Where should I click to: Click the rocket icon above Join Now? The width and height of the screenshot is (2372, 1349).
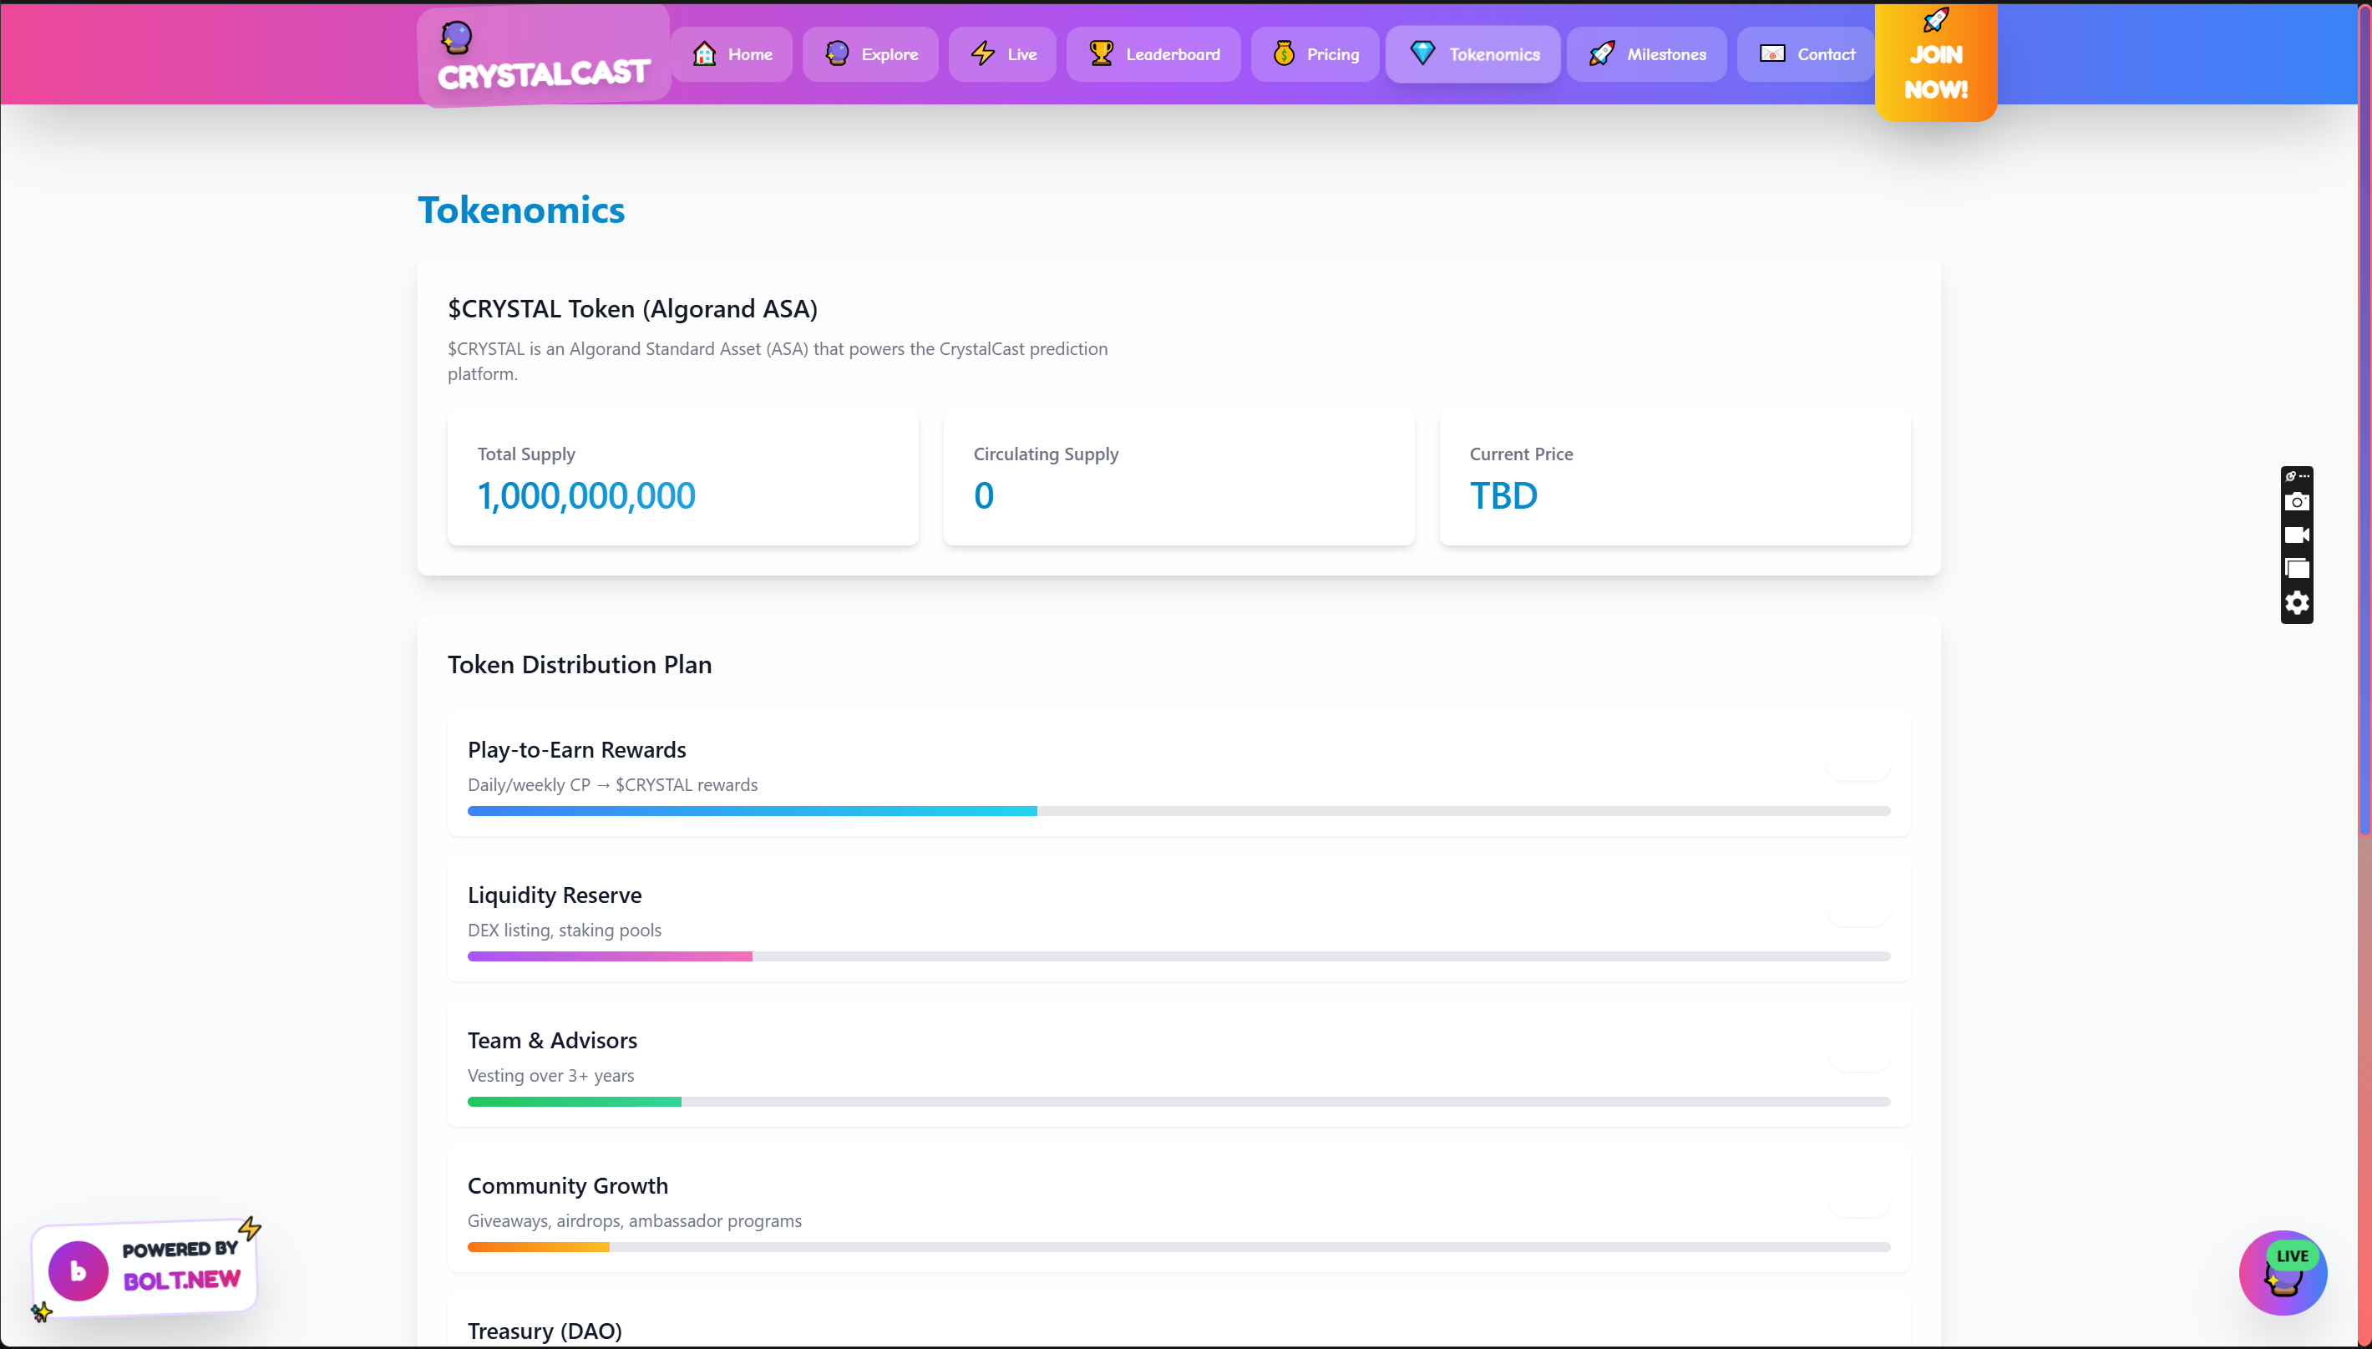click(x=1936, y=20)
